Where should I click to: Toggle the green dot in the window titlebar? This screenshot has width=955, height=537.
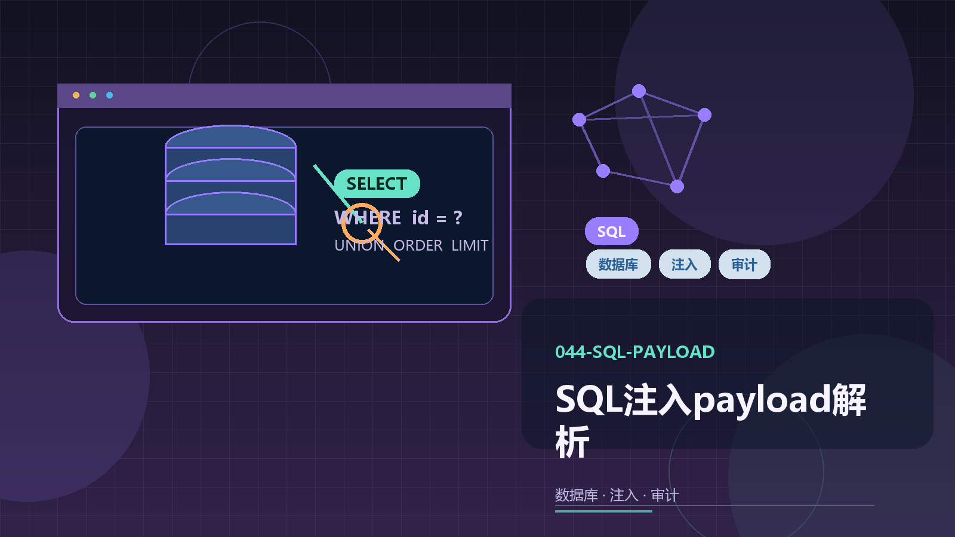(x=92, y=94)
